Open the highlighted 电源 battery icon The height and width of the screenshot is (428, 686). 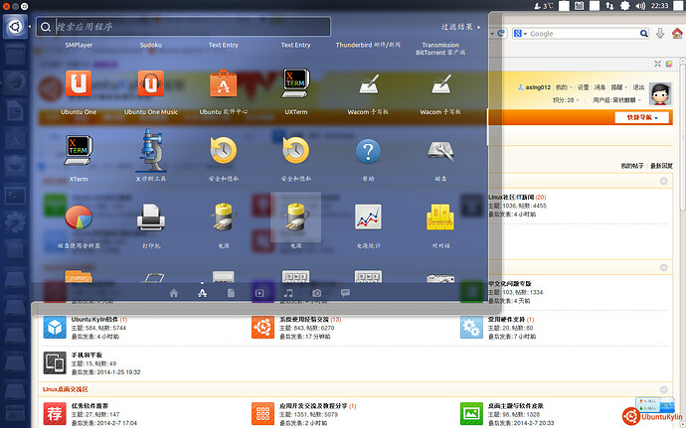pos(295,217)
